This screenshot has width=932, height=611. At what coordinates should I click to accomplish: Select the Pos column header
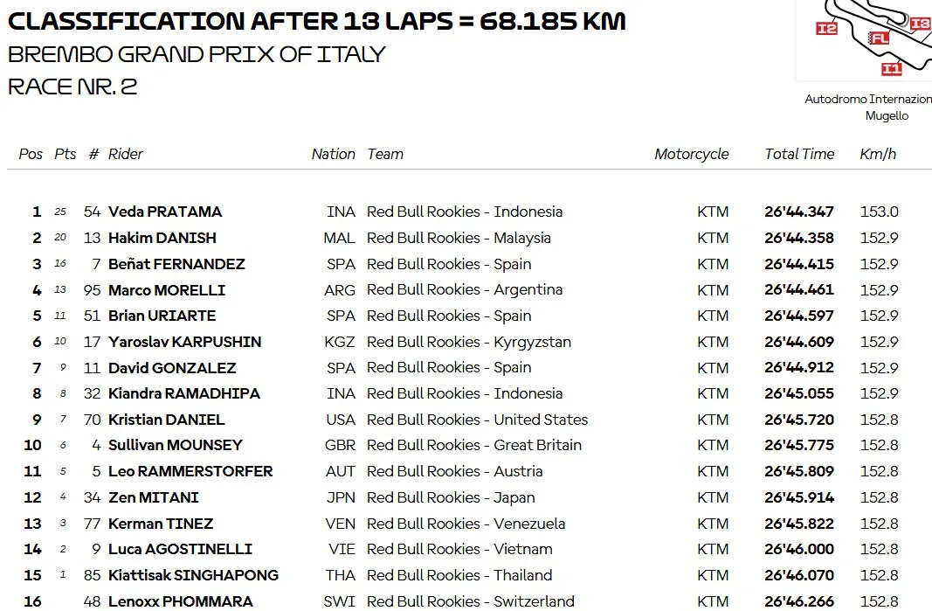(x=31, y=154)
